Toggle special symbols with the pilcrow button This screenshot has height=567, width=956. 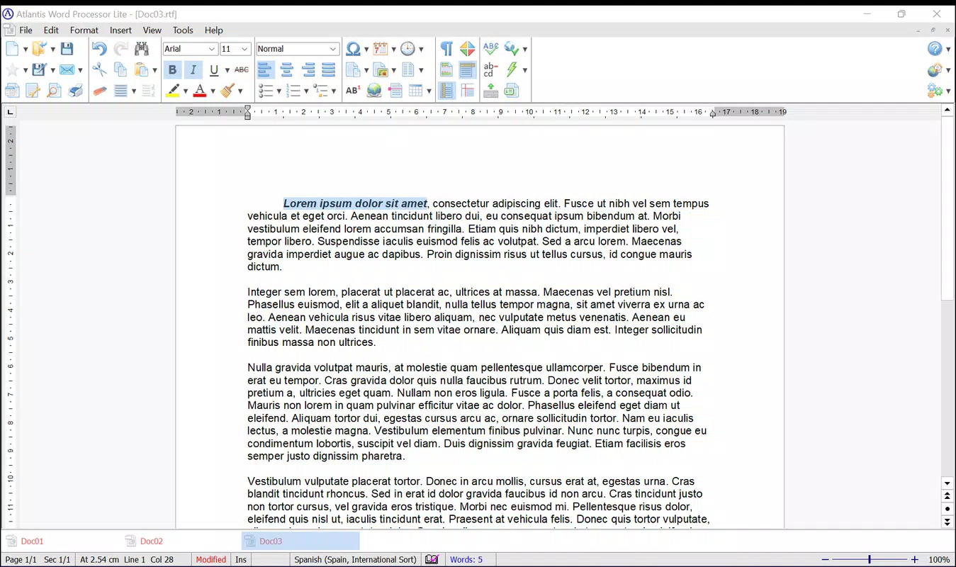[446, 49]
